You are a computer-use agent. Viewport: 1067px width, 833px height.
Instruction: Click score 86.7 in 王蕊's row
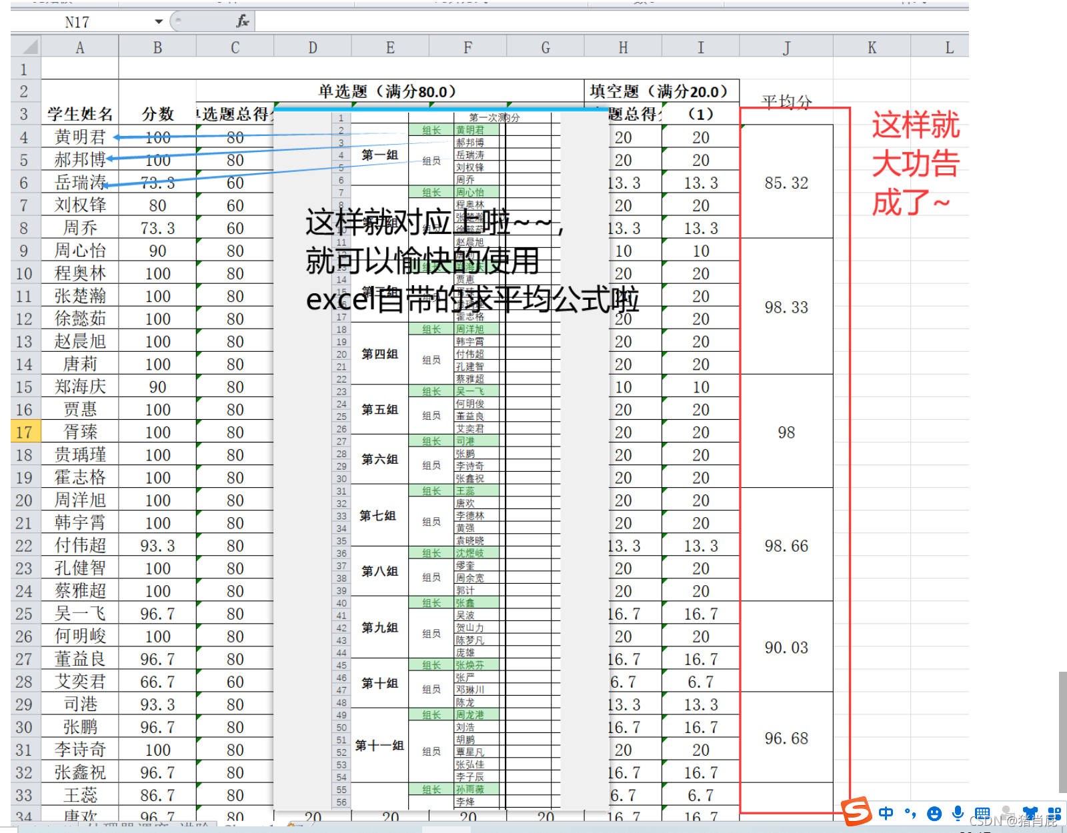[157, 794]
